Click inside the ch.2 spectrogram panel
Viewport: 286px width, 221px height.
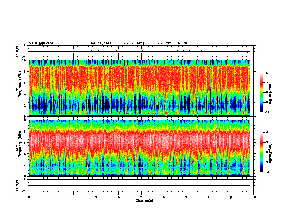pyautogui.click(x=139, y=148)
